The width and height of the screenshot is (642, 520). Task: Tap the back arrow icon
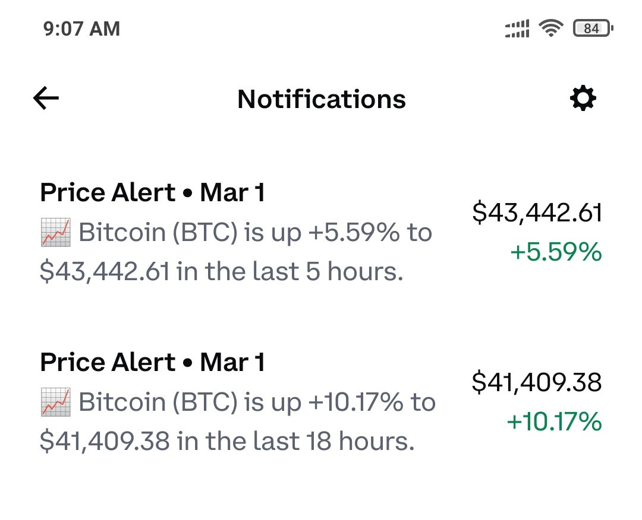46,98
